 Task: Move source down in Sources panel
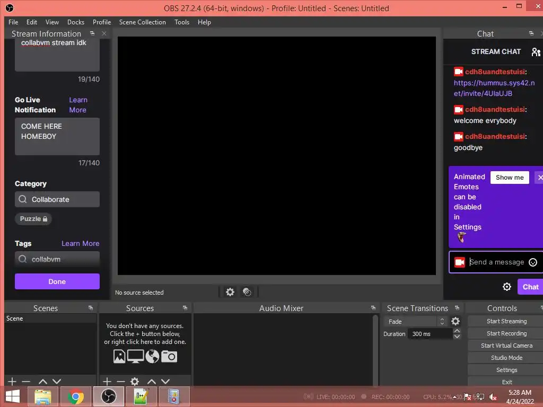pyautogui.click(x=165, y=382)
